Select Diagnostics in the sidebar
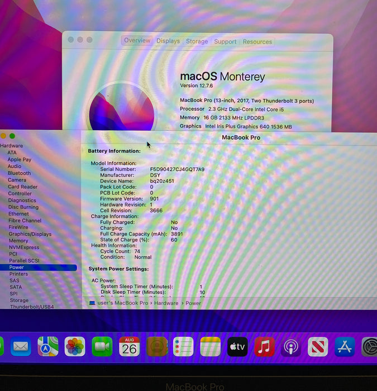Viewport: 377px width, 391px height. (22, 200)
